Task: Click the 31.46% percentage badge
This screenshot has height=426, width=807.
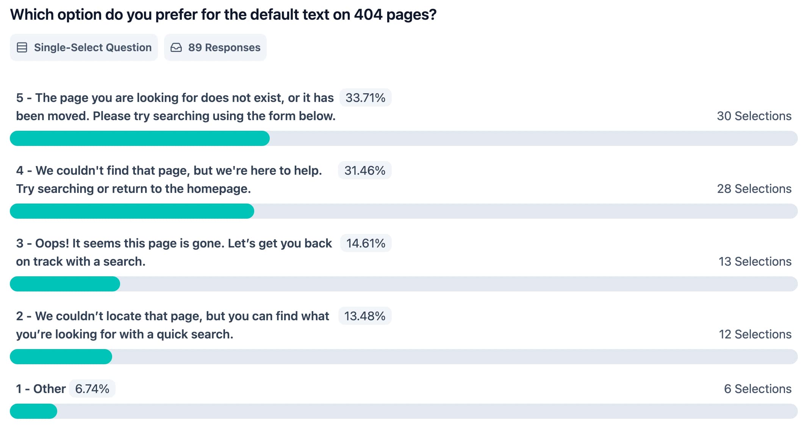Action: (x=364, y=171)
